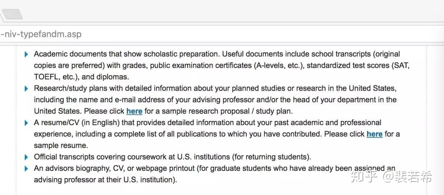444x195 pixels.
Task: Click the 'TOEFL, etc.), and diplomas' line
Action: point(81,77)
